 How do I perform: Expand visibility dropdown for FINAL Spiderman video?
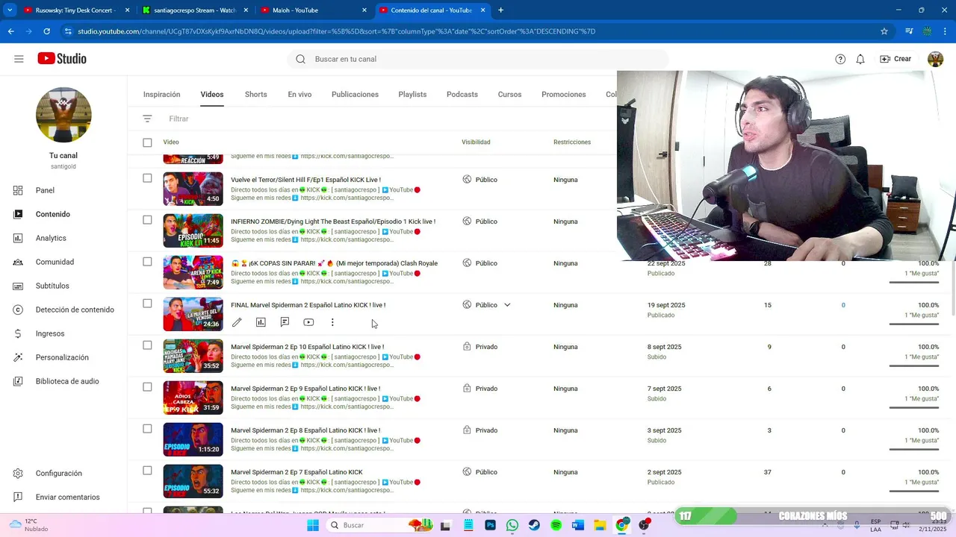507,305
